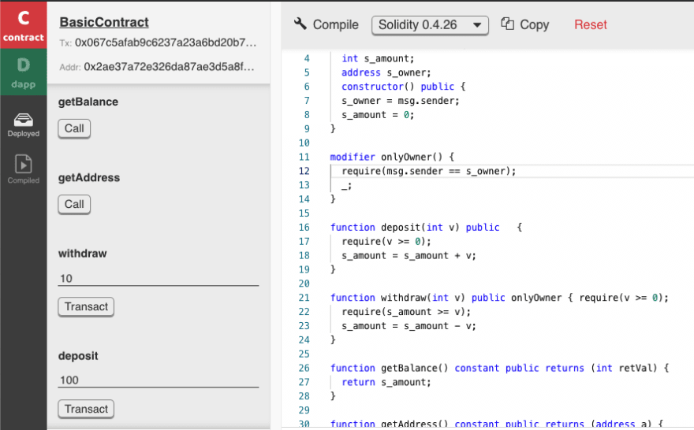Click line number 21 in gutter
The image size is (694, 430).
coord(304,298)
